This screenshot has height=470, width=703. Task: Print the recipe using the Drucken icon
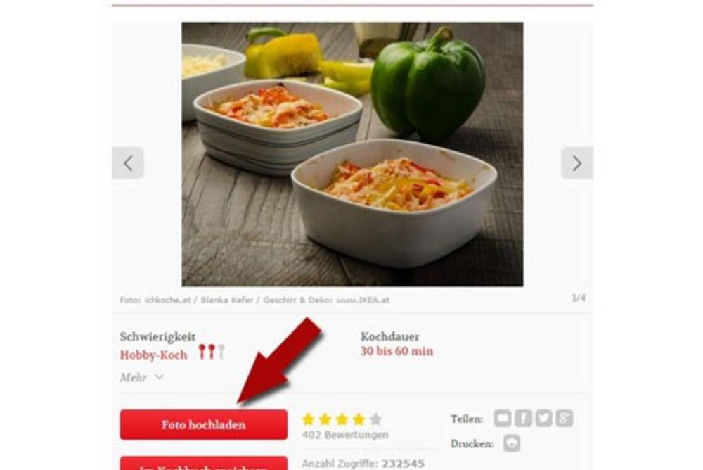pyautogui.click(x=512, y=443)
